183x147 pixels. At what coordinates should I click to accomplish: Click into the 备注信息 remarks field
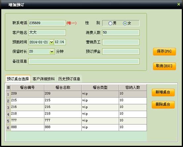(x=84, y=61)
